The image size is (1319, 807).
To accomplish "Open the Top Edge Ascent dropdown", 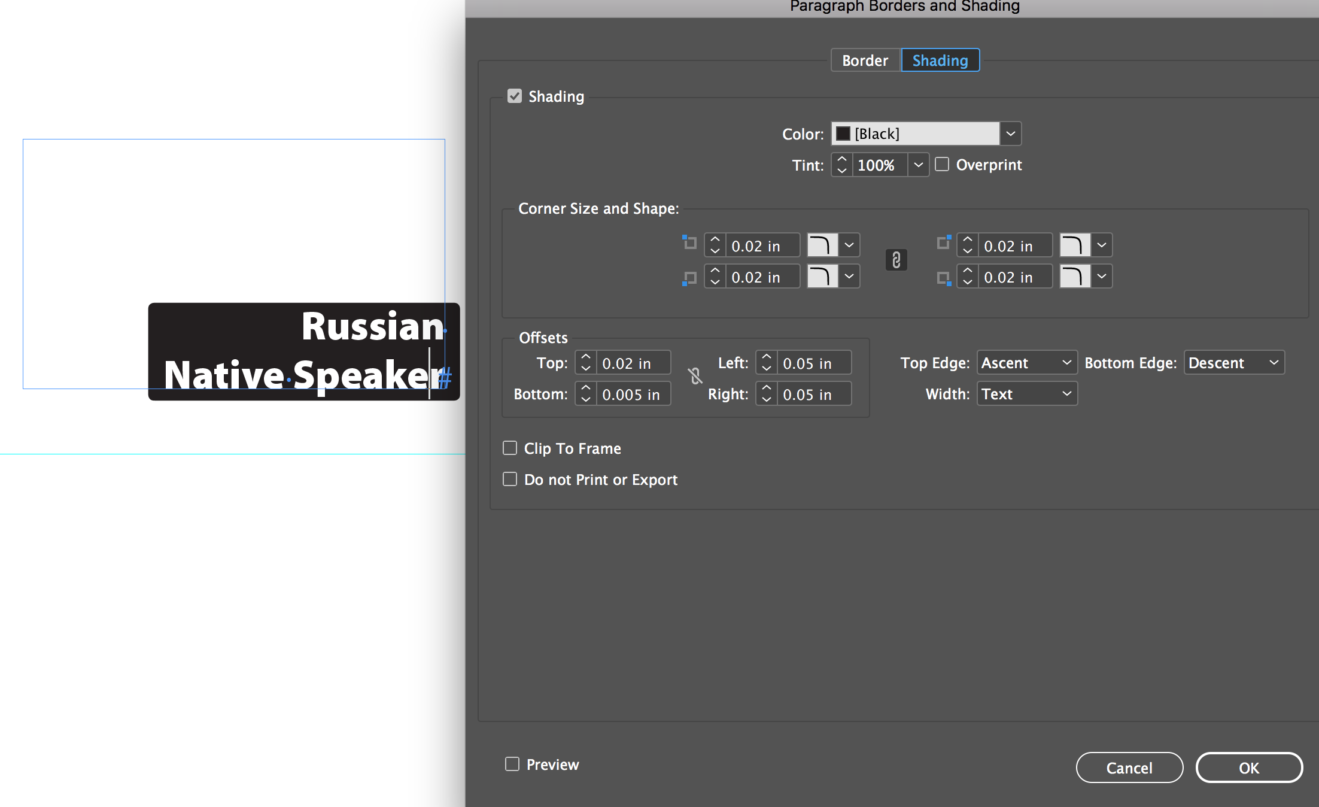I will (1026, 363).
